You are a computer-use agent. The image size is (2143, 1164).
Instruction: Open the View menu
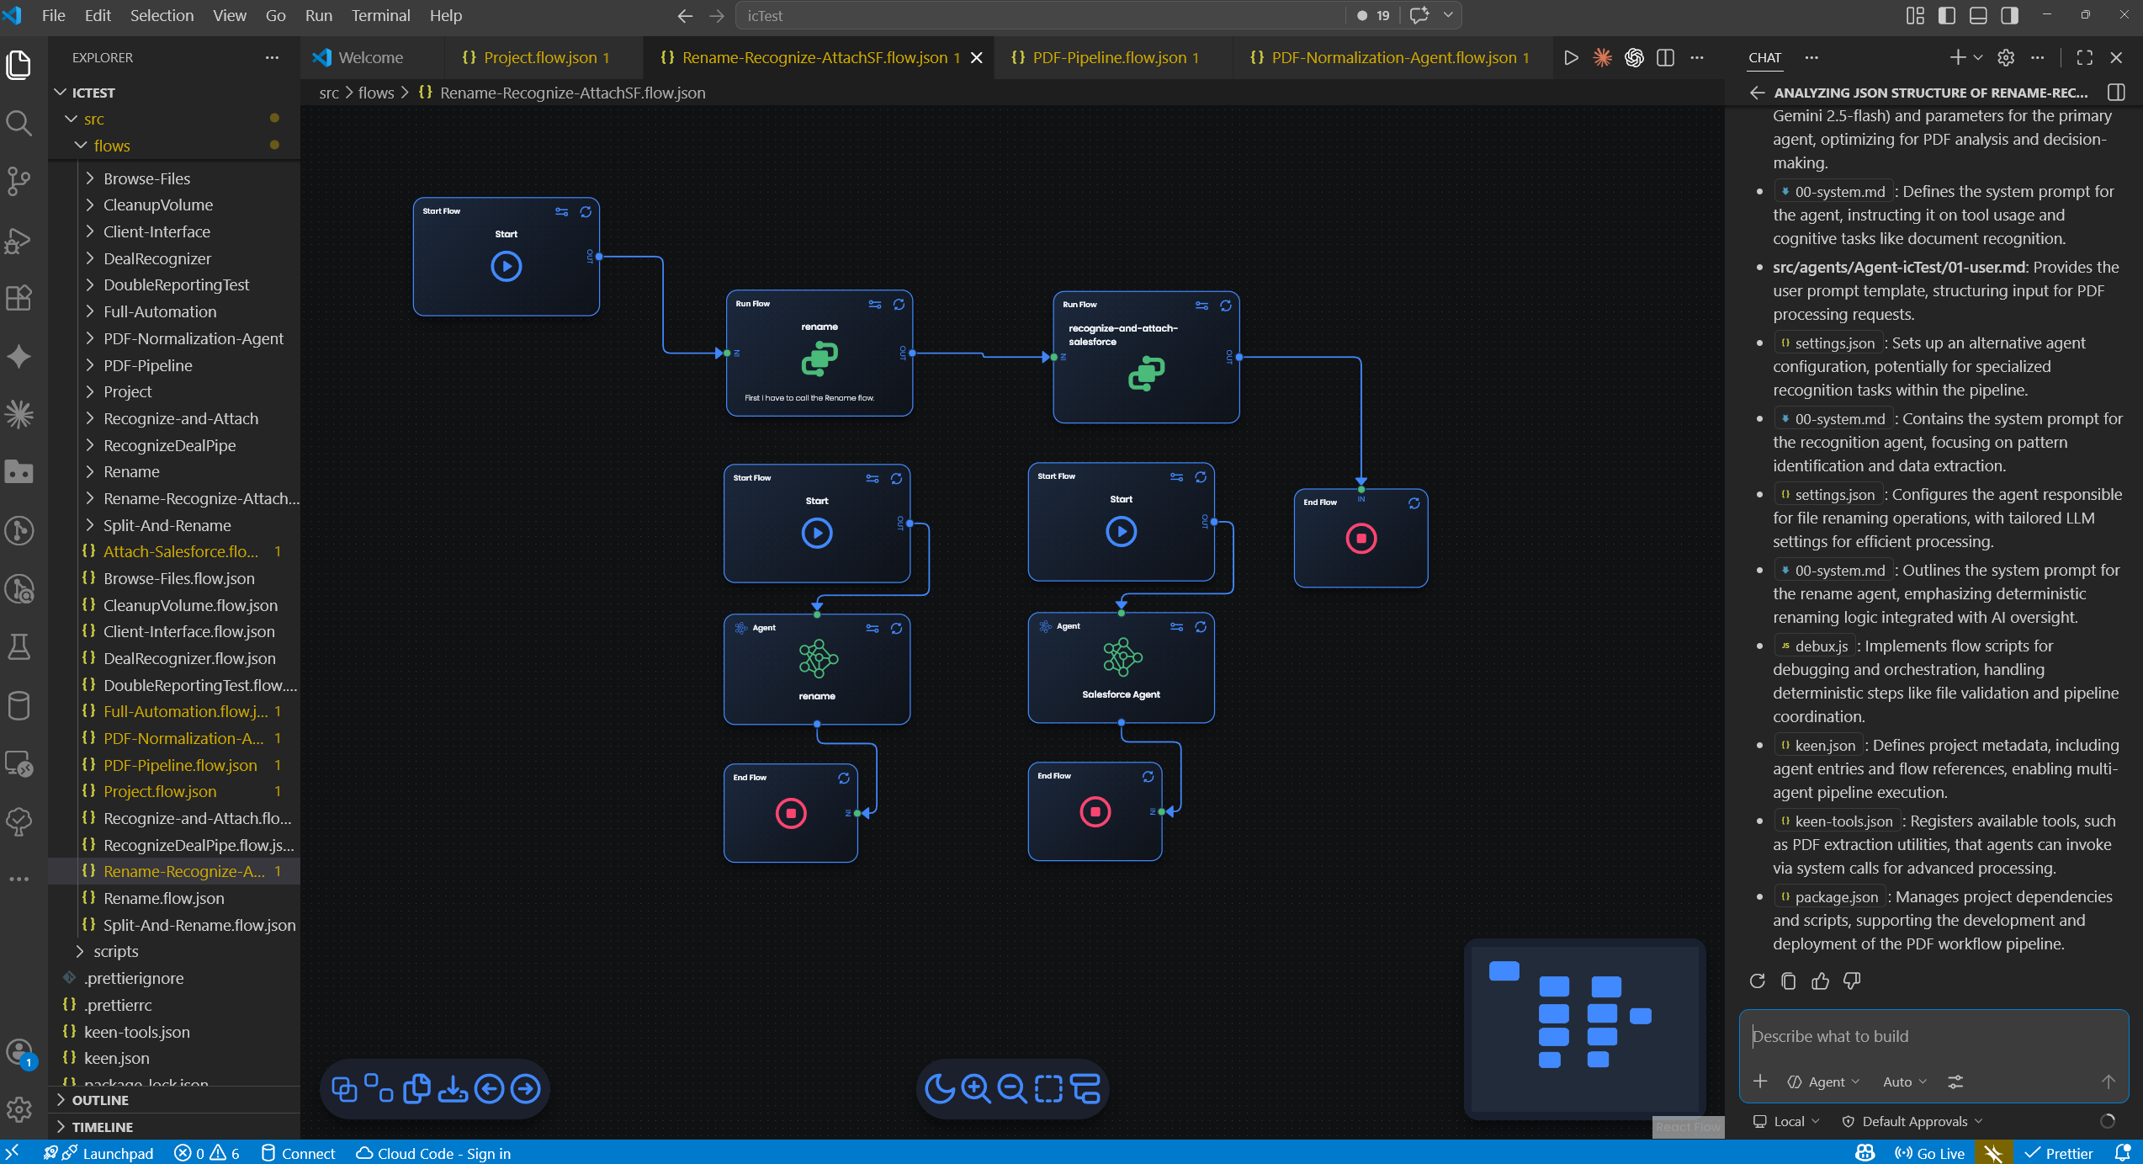click(x=229, y=15)
